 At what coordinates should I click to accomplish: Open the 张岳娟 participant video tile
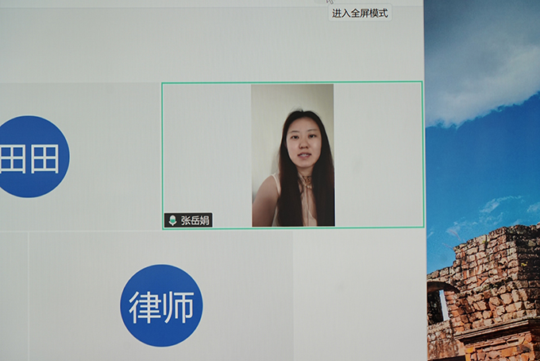(292, 155)
